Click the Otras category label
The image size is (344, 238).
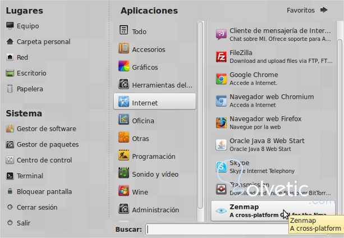[x=140, y=139]
